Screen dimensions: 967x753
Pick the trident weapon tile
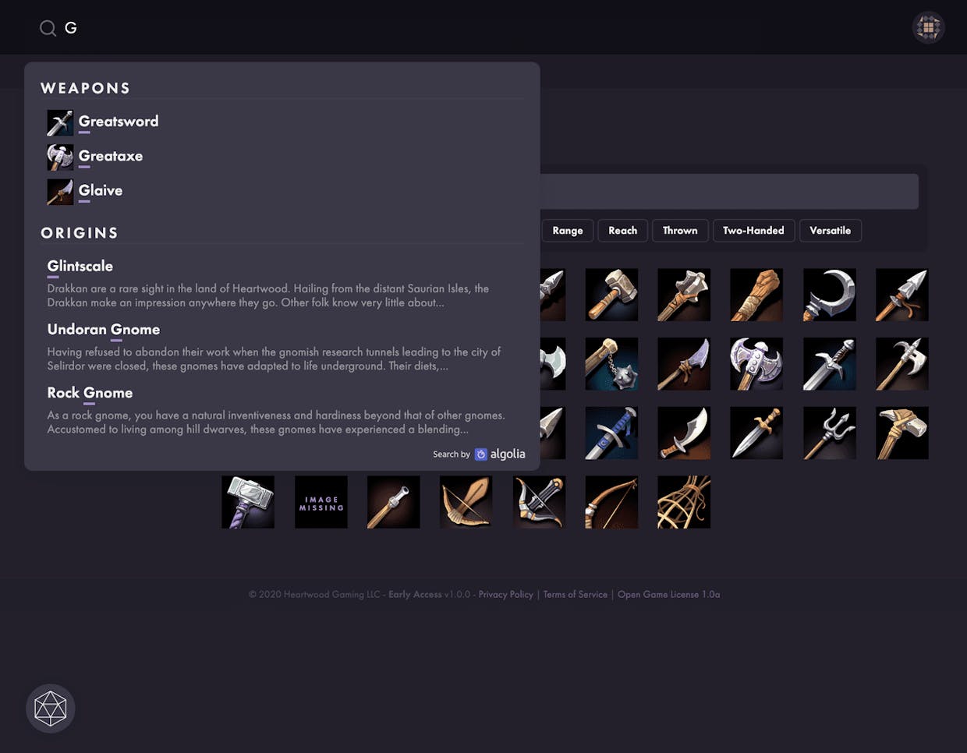830,433
